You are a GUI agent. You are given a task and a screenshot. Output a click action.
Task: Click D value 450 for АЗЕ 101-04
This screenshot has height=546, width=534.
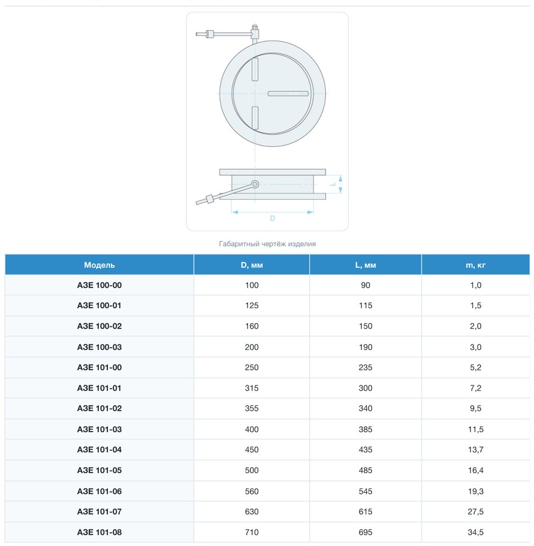pos(252,449)
